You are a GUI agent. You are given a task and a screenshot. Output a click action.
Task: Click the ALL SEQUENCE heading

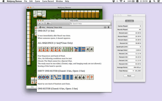55,43
